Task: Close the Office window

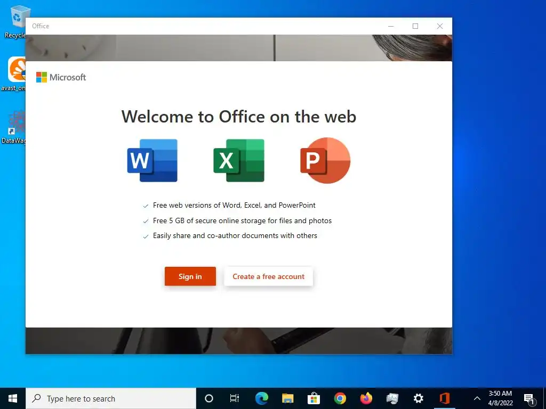Action: point(440,26)
